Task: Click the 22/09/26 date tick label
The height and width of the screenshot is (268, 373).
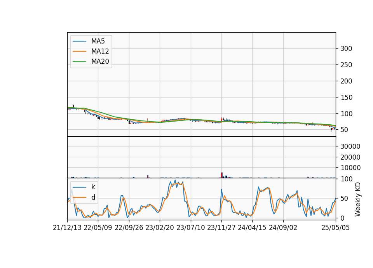Action: 129,228
